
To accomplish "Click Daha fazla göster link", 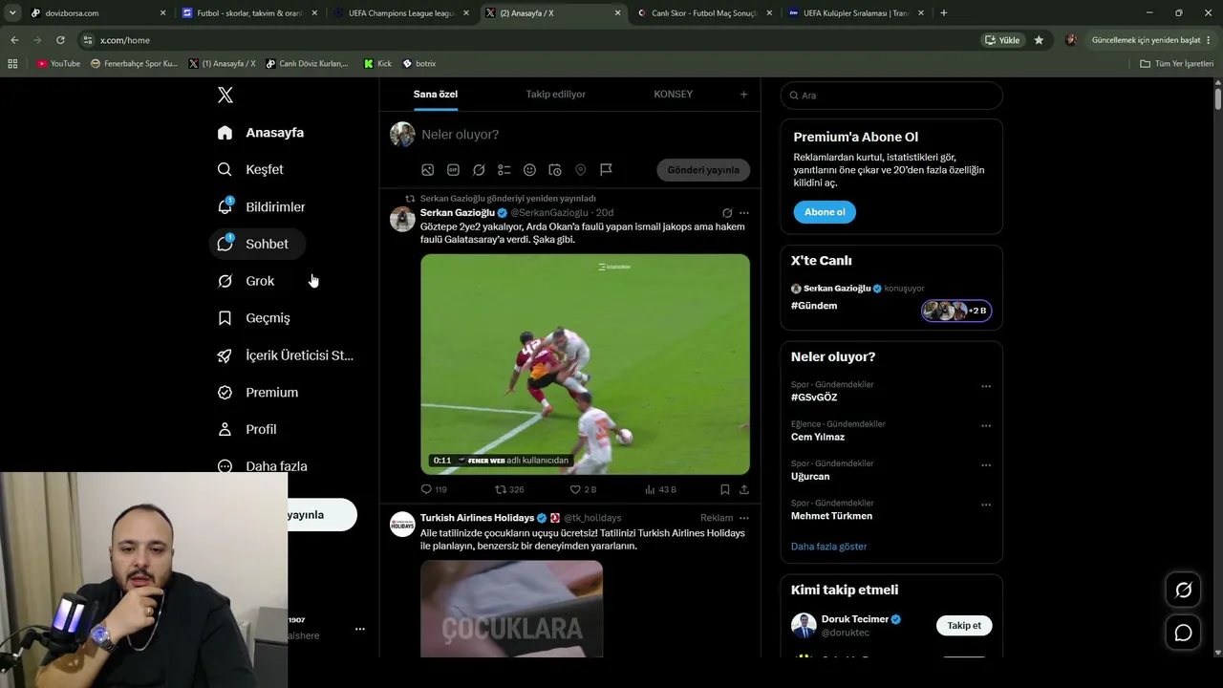I will click(829, 547).
